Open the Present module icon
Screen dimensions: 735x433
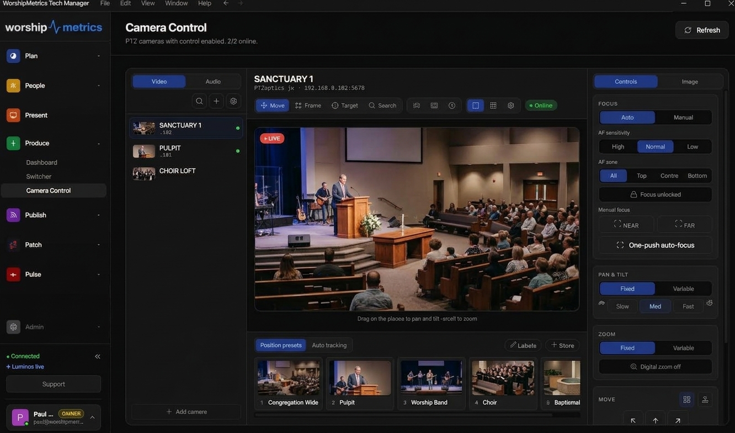point(13,115)
